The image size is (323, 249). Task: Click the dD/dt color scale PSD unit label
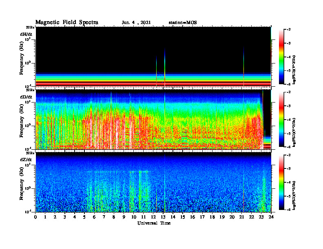(294, 132)
